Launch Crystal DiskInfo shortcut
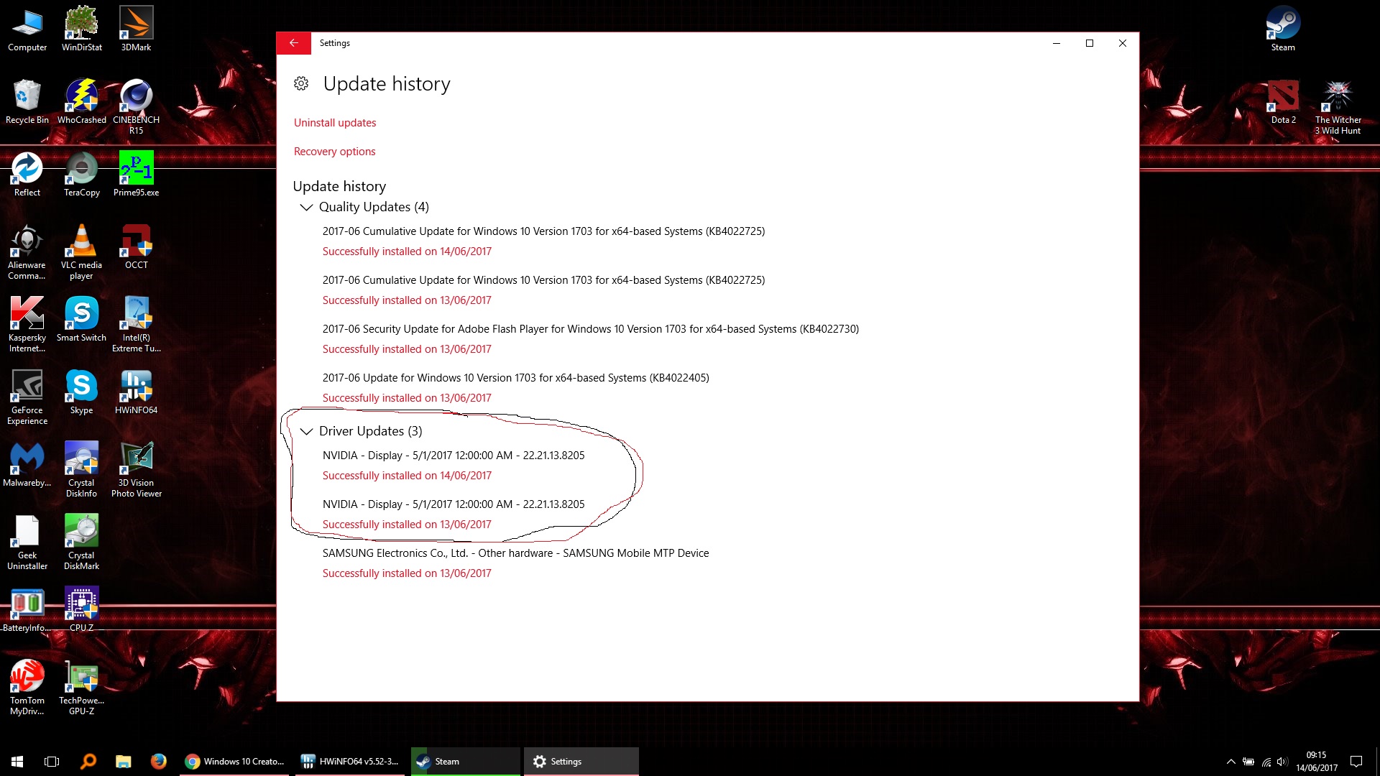This screenshot has height=776, width=1380. point(82,471)
